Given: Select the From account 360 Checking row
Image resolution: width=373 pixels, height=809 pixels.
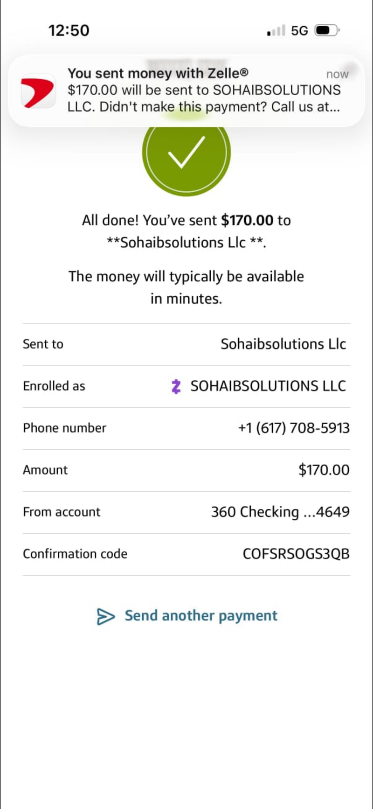Looking at the screenshot, I should point(186,512).
